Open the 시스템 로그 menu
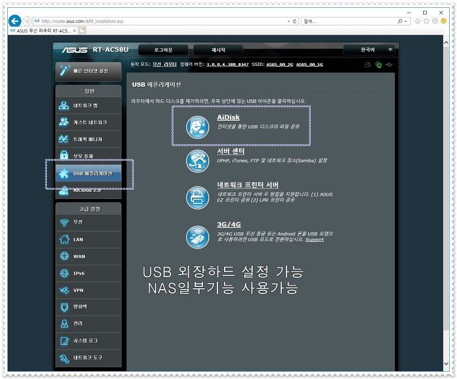This screenshot has height=379, width=457. 88,341
